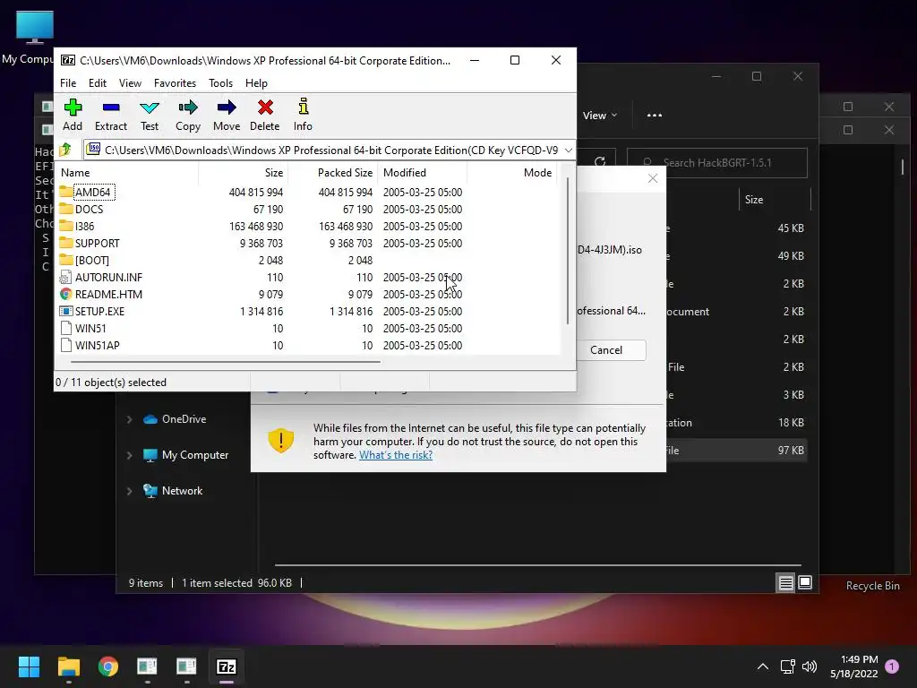Open Chrome from the taskbar

[108, 666]
